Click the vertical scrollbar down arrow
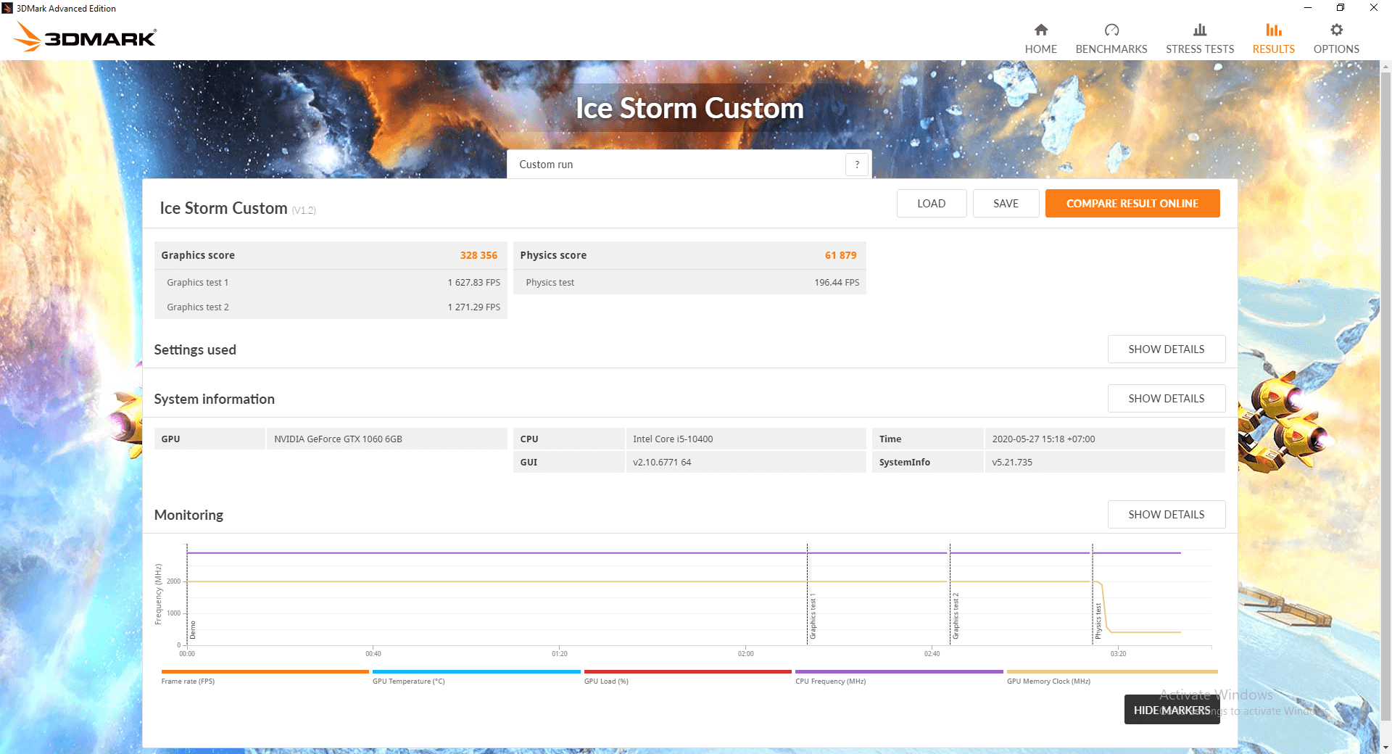 [1385, 747]
